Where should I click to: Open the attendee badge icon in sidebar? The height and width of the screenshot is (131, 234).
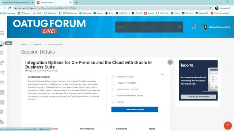[1, 53]
